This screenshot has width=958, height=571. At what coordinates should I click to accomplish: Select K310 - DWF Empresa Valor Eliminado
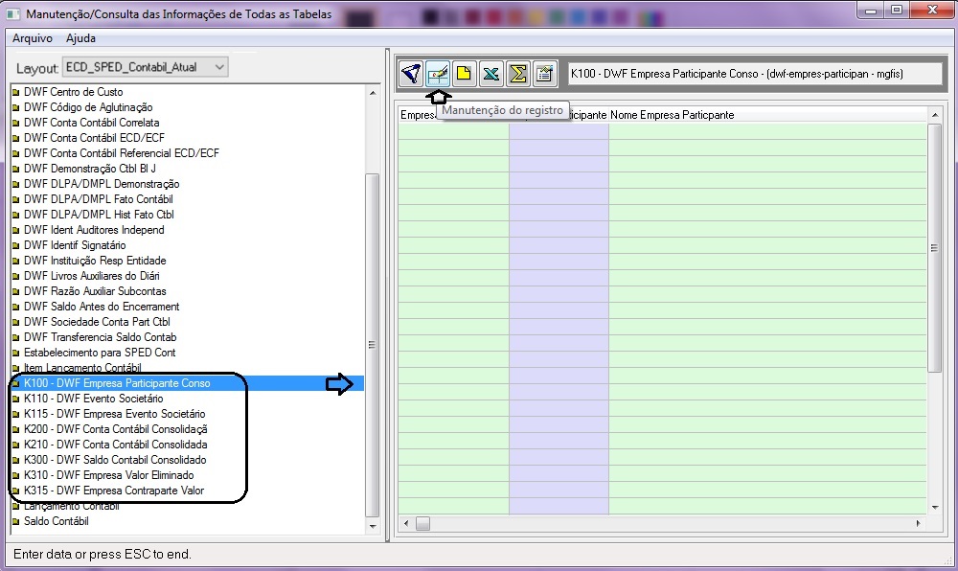(x=109, y=474)
